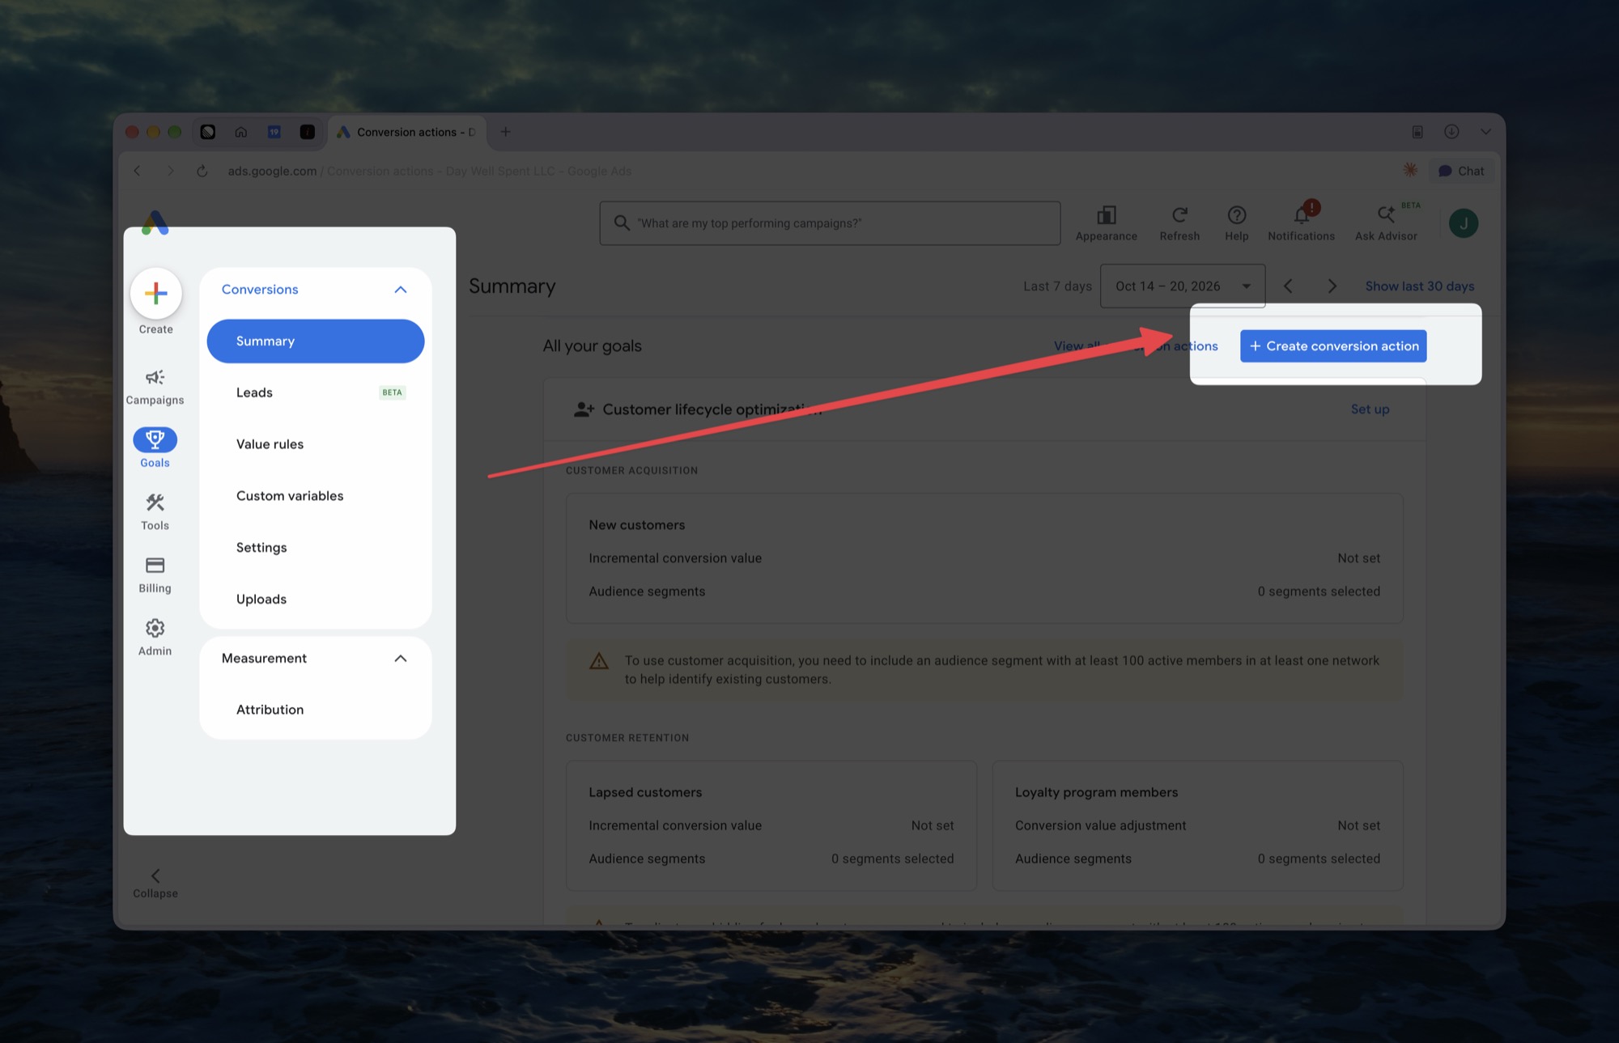This screenshot has height=1043, width=1619.
Task: Select the Conversion actions browser tab
Action: click(x=407, y=132)
